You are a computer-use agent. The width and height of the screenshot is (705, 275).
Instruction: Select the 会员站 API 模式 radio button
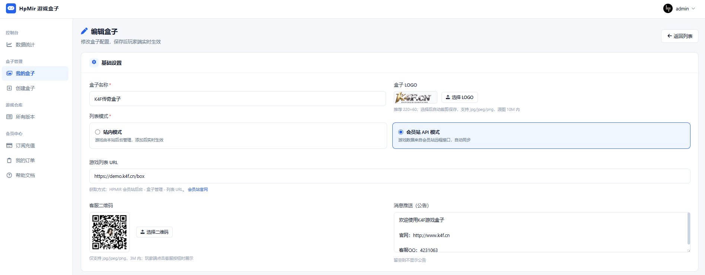pos(401,132)
